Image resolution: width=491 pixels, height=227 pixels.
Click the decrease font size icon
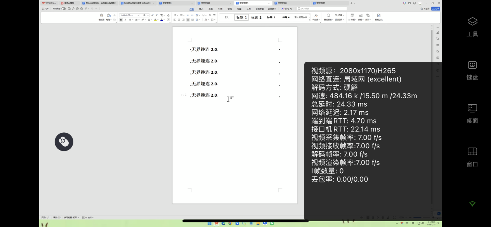pos(157,15)
